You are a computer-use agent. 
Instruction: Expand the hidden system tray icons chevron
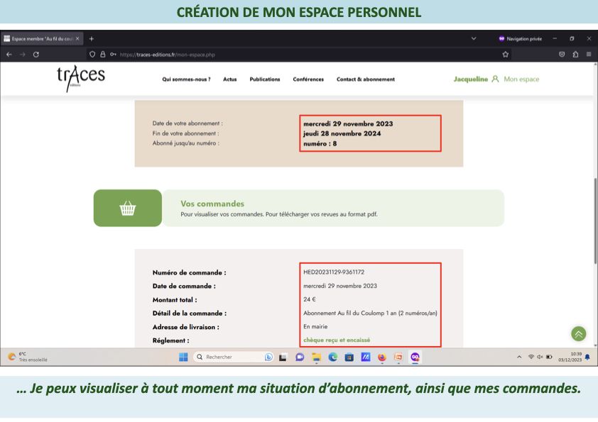[x=519, y=357]
